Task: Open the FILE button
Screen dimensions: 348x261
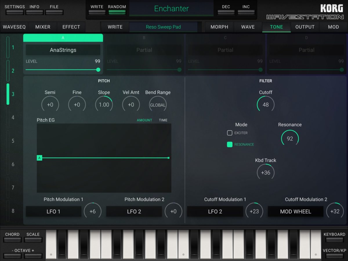Action: 54,12
